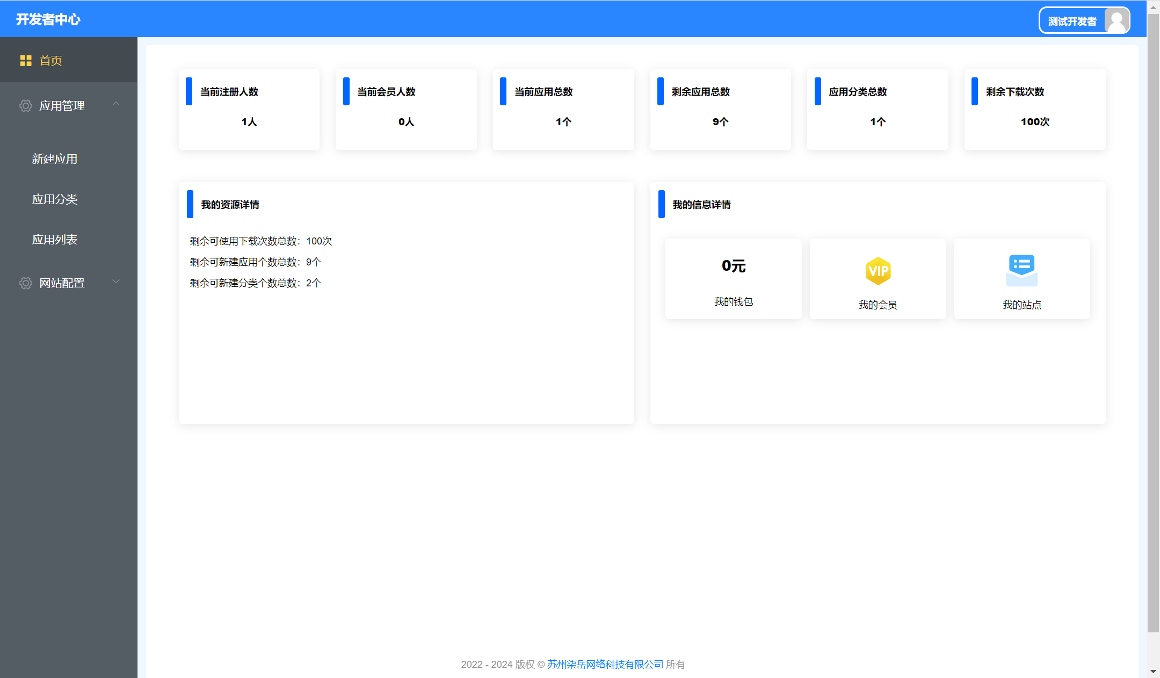Screen dimensions: 1160x678
Task: Click the page's vertical scrollbar
Action: pyautogui.click(x=1153, y=322)
